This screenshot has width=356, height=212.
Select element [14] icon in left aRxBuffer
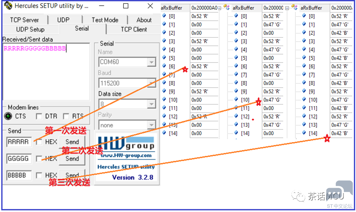click(x=164, y=133)
